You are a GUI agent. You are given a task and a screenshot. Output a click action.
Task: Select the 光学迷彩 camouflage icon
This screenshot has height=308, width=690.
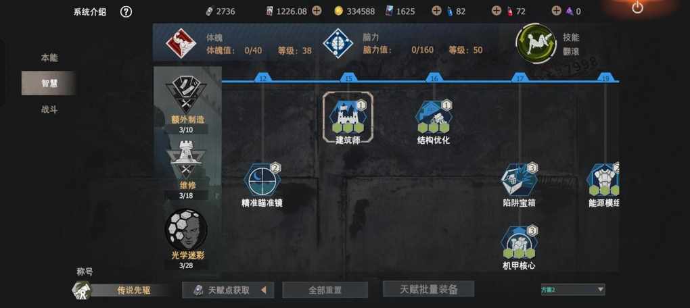(186, 228)
